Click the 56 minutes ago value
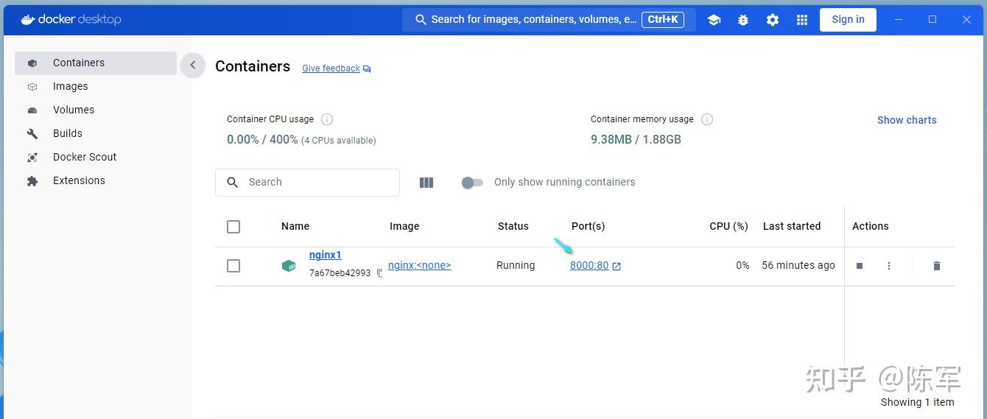 798,266
